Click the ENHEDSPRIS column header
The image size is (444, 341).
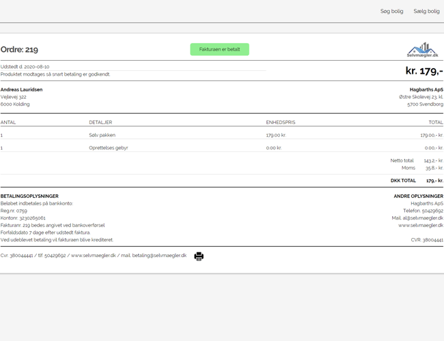pos(280,122)
